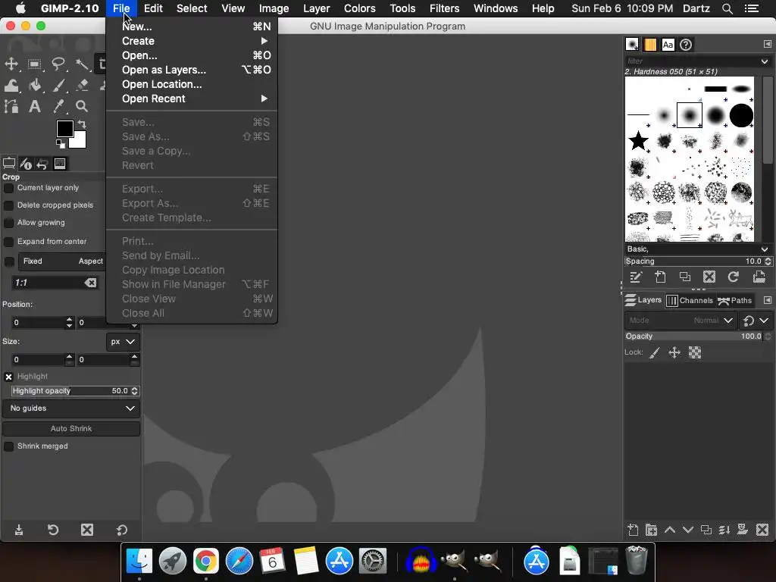Viewport: 776px width, 582px height.
Task: Open the Undo History tab
Action: [x=42, y=164]
